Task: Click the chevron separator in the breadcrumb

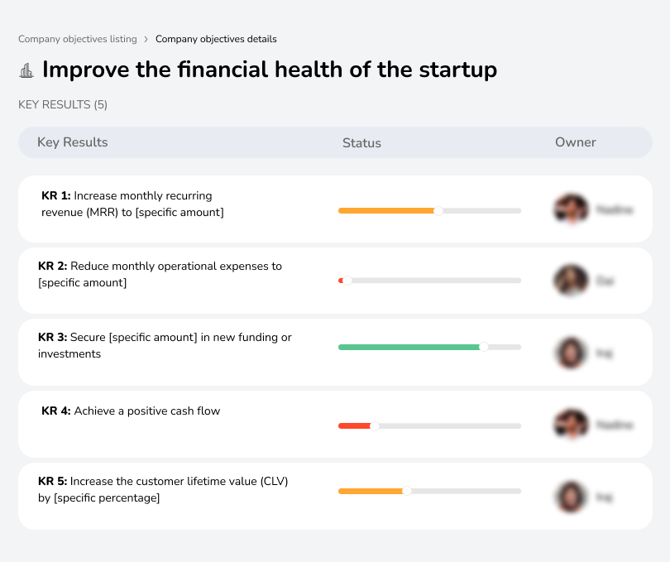Action: [x=146, y=39]
